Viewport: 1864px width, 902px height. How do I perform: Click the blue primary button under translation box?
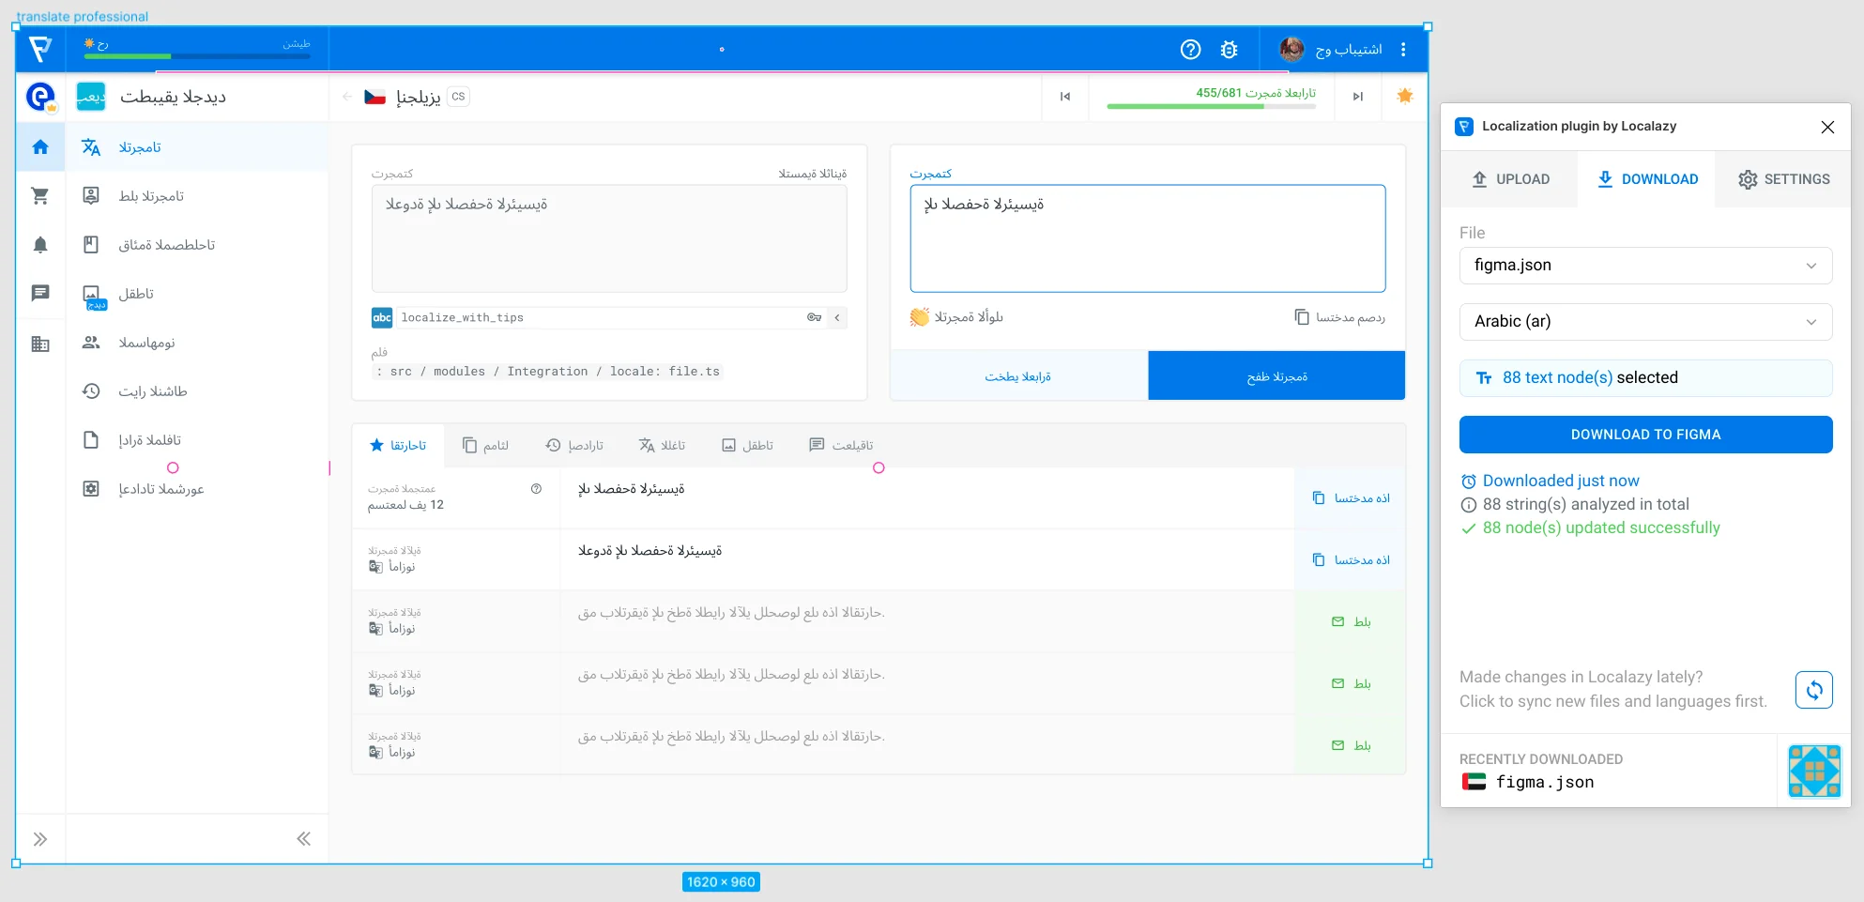click(x=1276, y=376)
